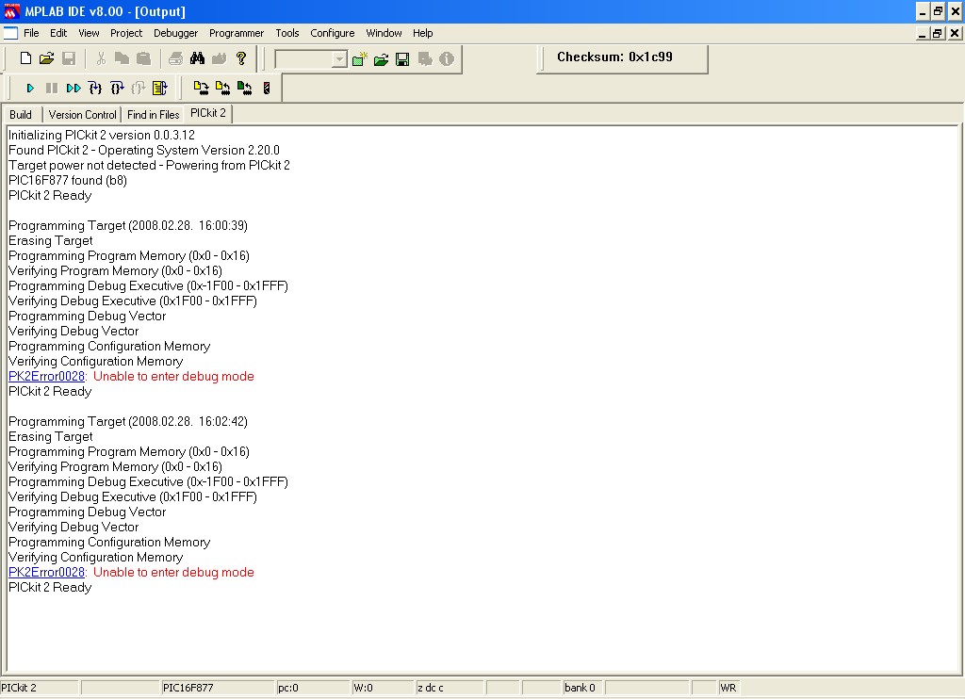Viewport: 965px width, 699px height.
Task: Open second PK2Error0028 link at 16:02:42 session
Action: coord(47,572)
